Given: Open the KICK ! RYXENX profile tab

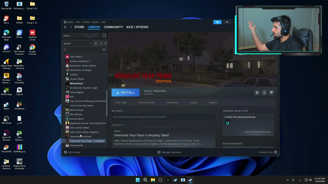Looking at the screenshot, I should click(x=137, y=27).
